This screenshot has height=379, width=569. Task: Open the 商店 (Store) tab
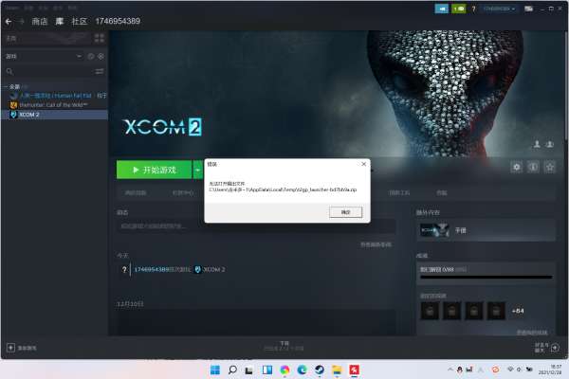pos(40,22)
